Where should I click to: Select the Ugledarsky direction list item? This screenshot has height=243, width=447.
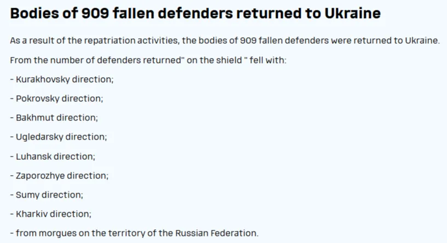[x=59, y=137]
